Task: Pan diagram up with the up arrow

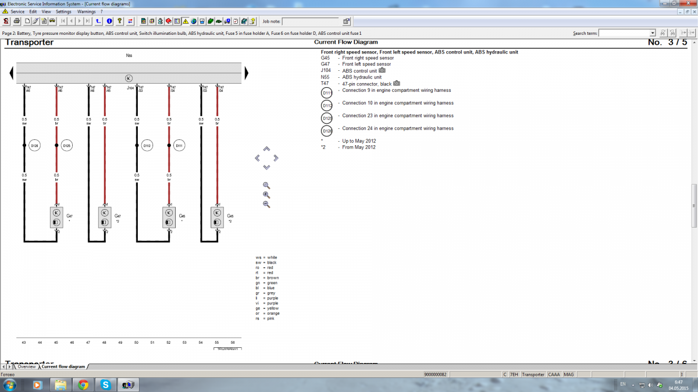Action: [x=266, y=149]
